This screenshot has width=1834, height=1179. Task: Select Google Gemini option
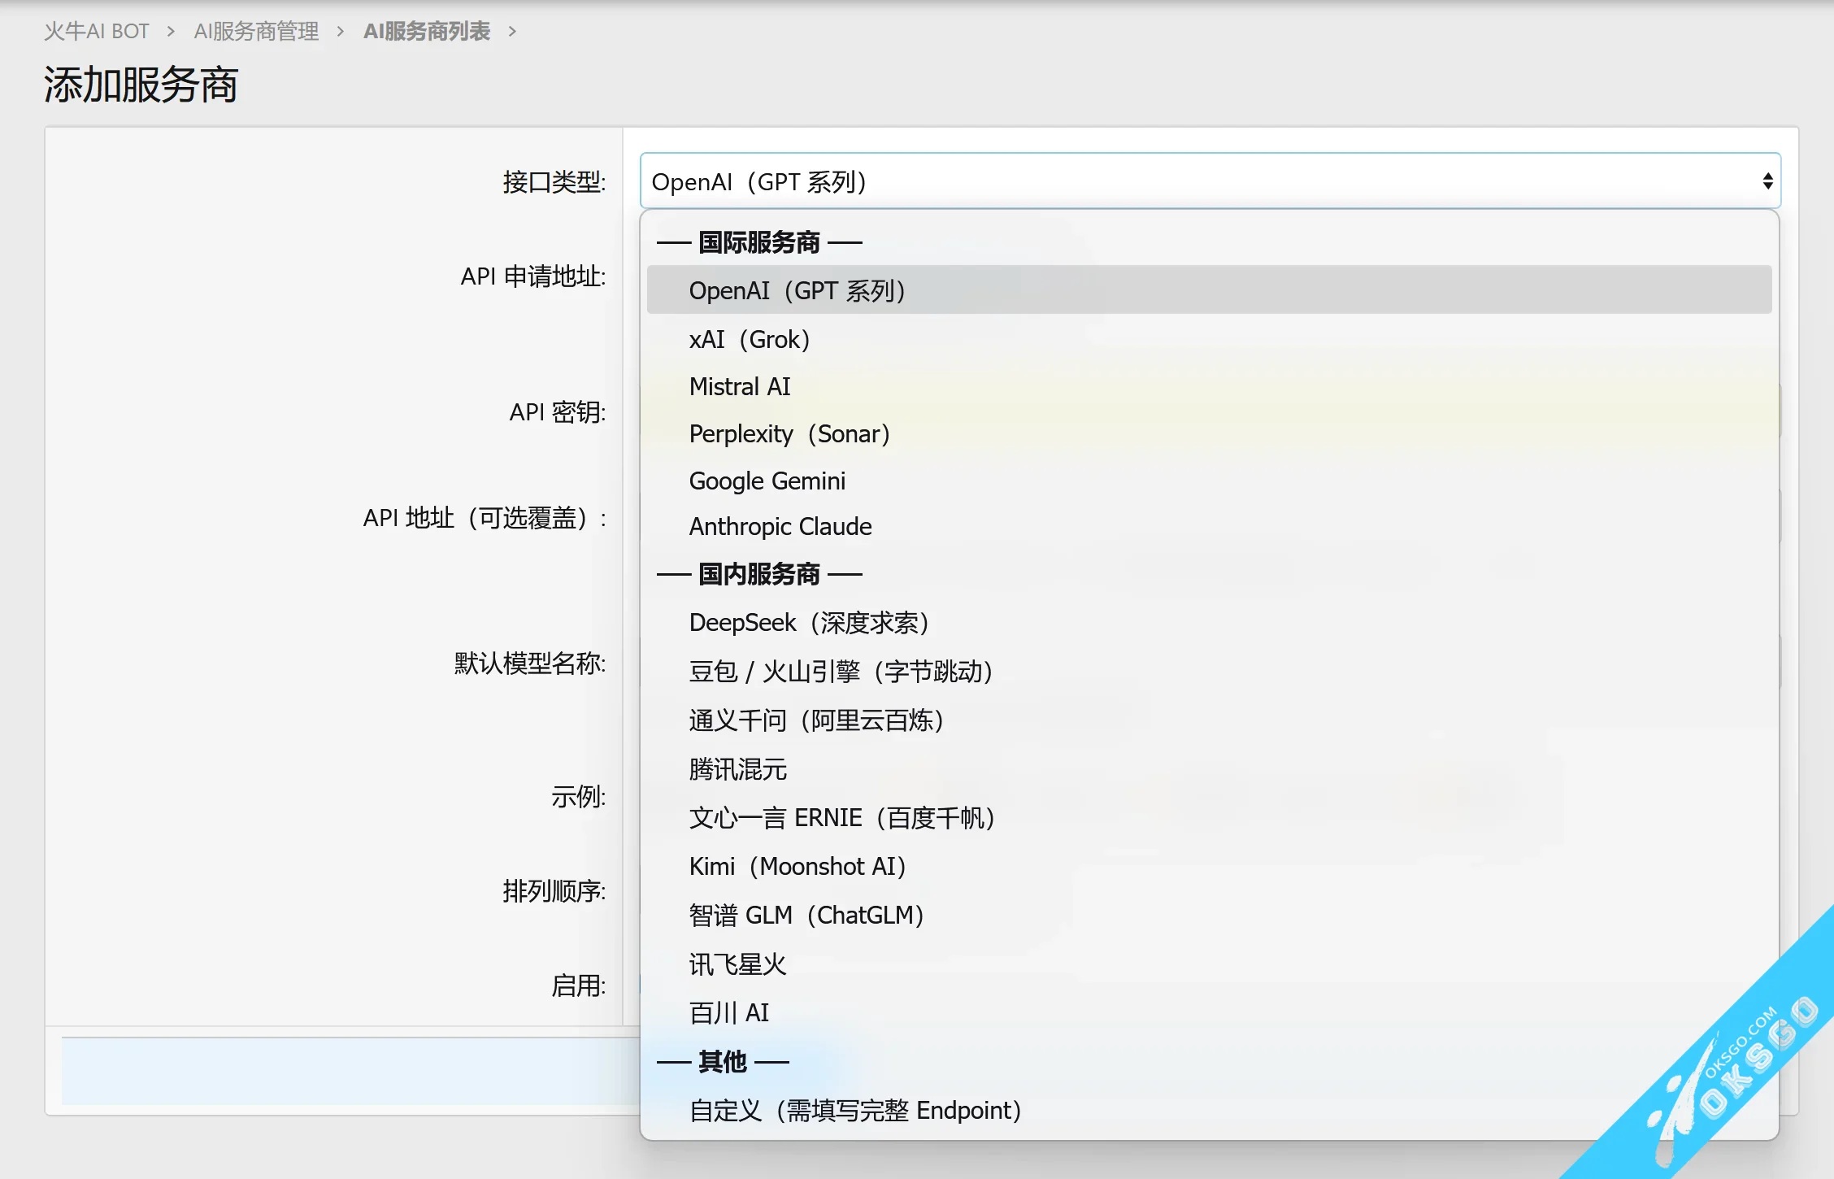(x=767, y=481)
